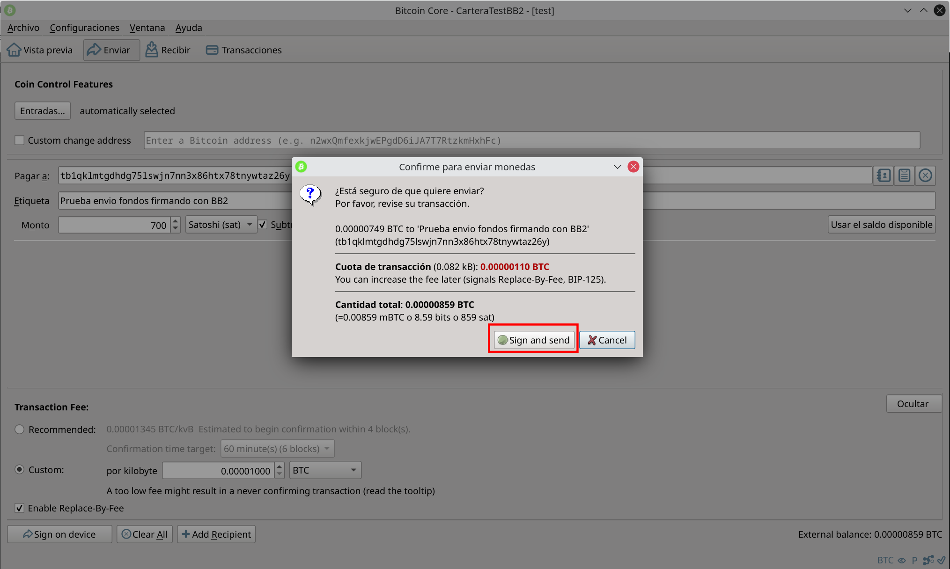This screenshot has width=950, height=569.
Task: Toggle Enable Replace-By-Fee checkbox
Action: (19, 508)
